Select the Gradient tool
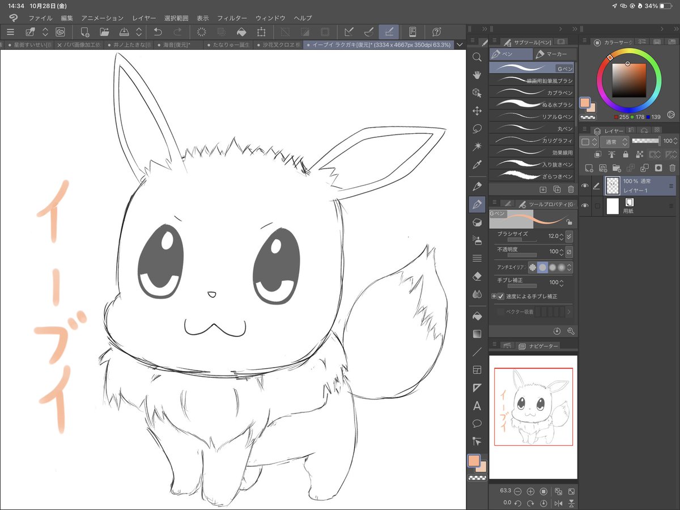 pyautogui.click(x=477, y=334)
